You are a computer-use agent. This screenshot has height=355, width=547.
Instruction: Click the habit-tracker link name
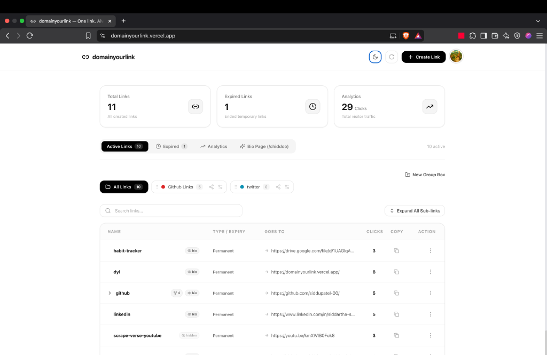click(x=128, y=251)
